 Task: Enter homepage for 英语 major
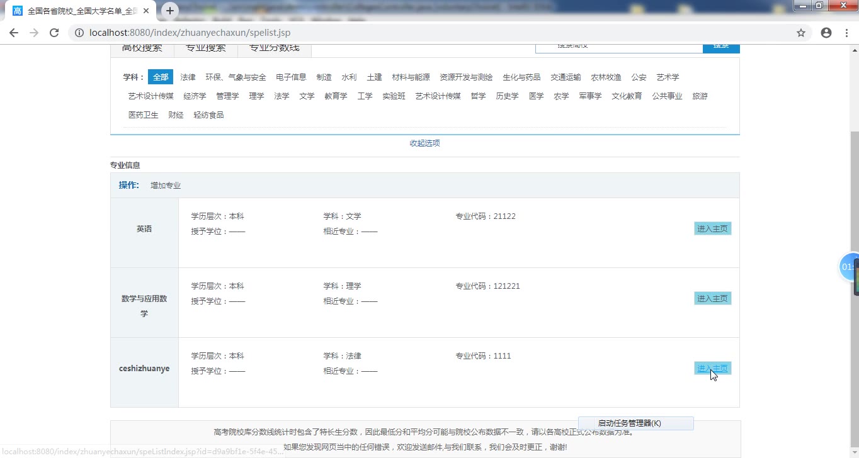[x=712, y=229]
